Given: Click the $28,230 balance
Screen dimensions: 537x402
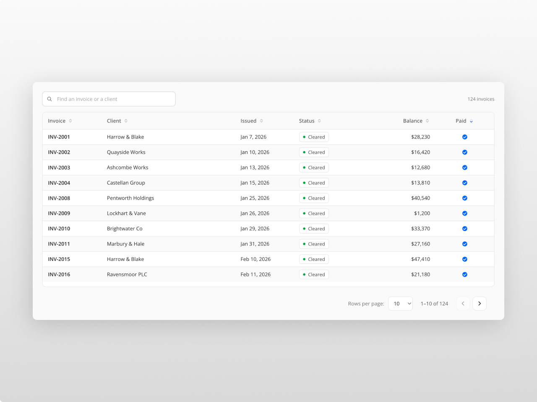Looking at the screenshot, I should click(420, 137).
